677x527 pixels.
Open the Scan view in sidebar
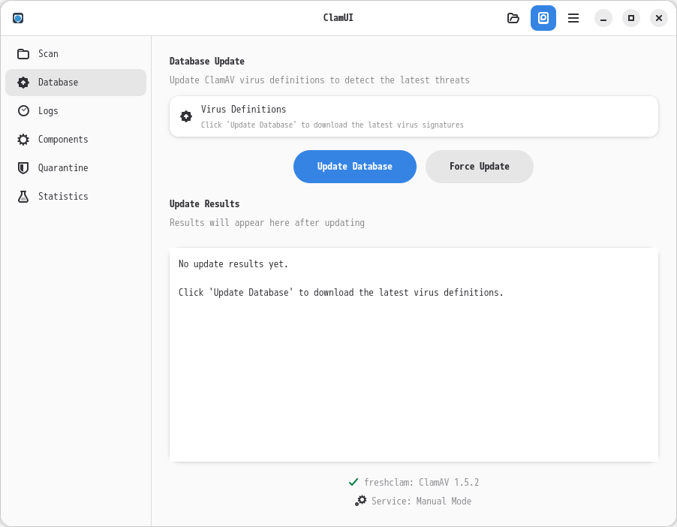click(x=48, y=54)
